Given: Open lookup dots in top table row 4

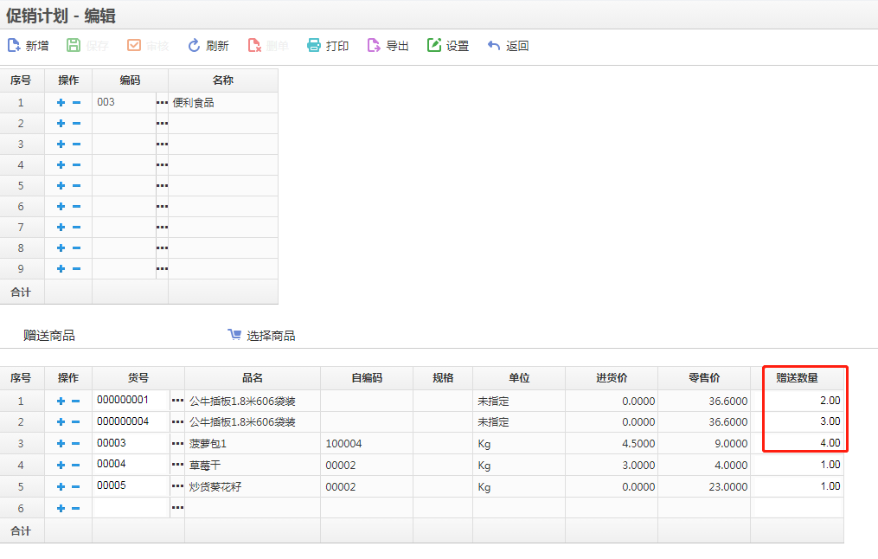Looking at the screenshot, I should click(x=162, y=164).
